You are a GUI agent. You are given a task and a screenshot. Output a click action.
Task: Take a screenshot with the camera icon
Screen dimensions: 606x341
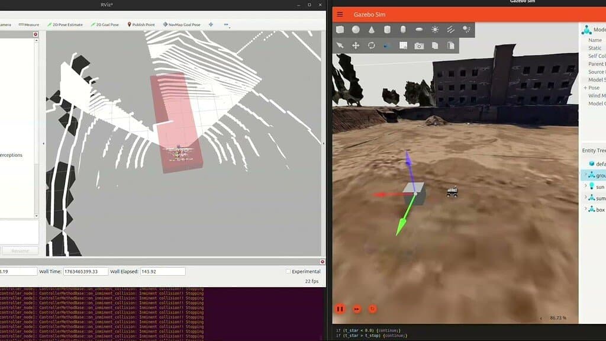419,46
